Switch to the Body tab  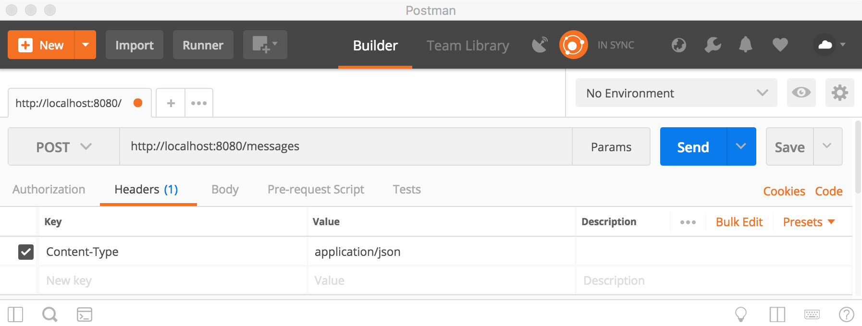(x=225, y=190)
